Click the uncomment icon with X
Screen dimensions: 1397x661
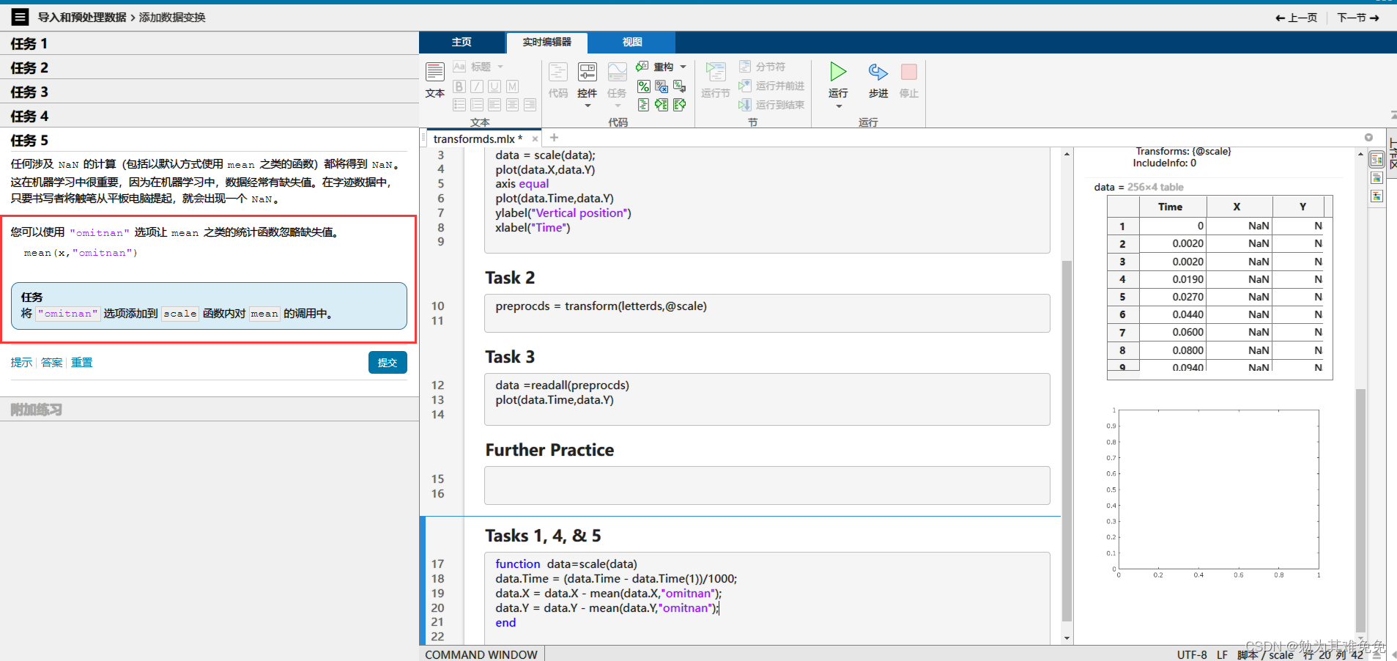coord(662,86)
